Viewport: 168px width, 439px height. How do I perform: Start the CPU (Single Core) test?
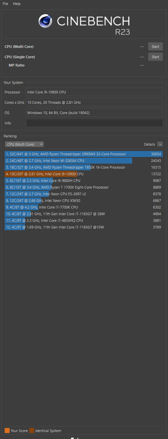coord(155,57)
